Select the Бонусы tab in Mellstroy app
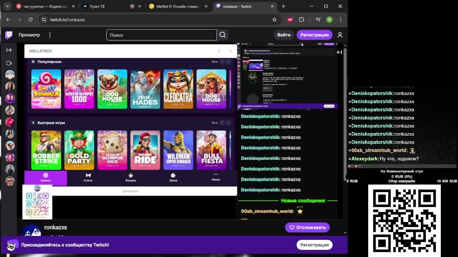The width and height of the screenshot is (458, 257). click(x=131, y=177)
